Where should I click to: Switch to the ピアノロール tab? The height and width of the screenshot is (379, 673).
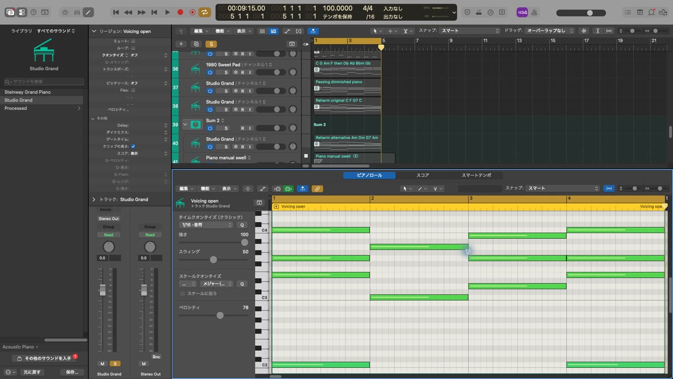click(370, 175)
